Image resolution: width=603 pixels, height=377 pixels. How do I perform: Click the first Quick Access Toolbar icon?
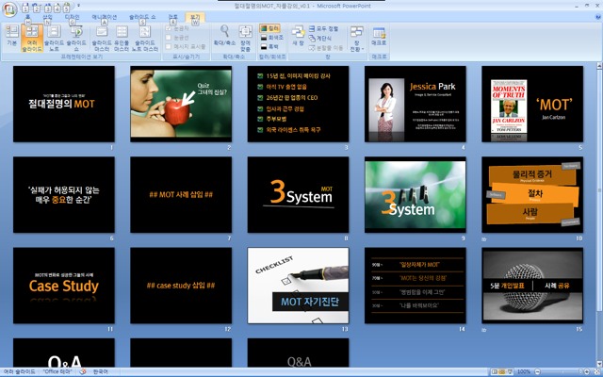coord(25,8)
